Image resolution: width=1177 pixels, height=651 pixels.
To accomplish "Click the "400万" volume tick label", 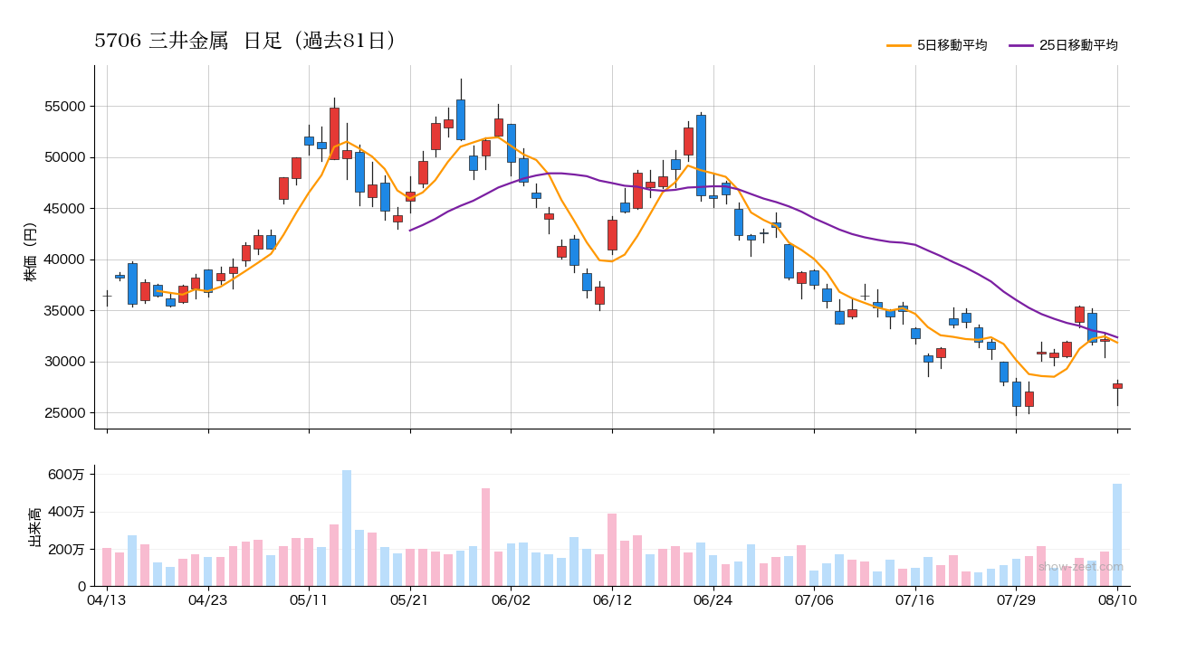I will tap(67, 512).
